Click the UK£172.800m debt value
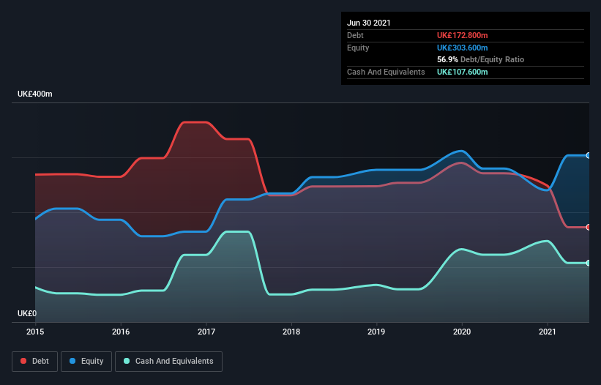 coord(462,35)
